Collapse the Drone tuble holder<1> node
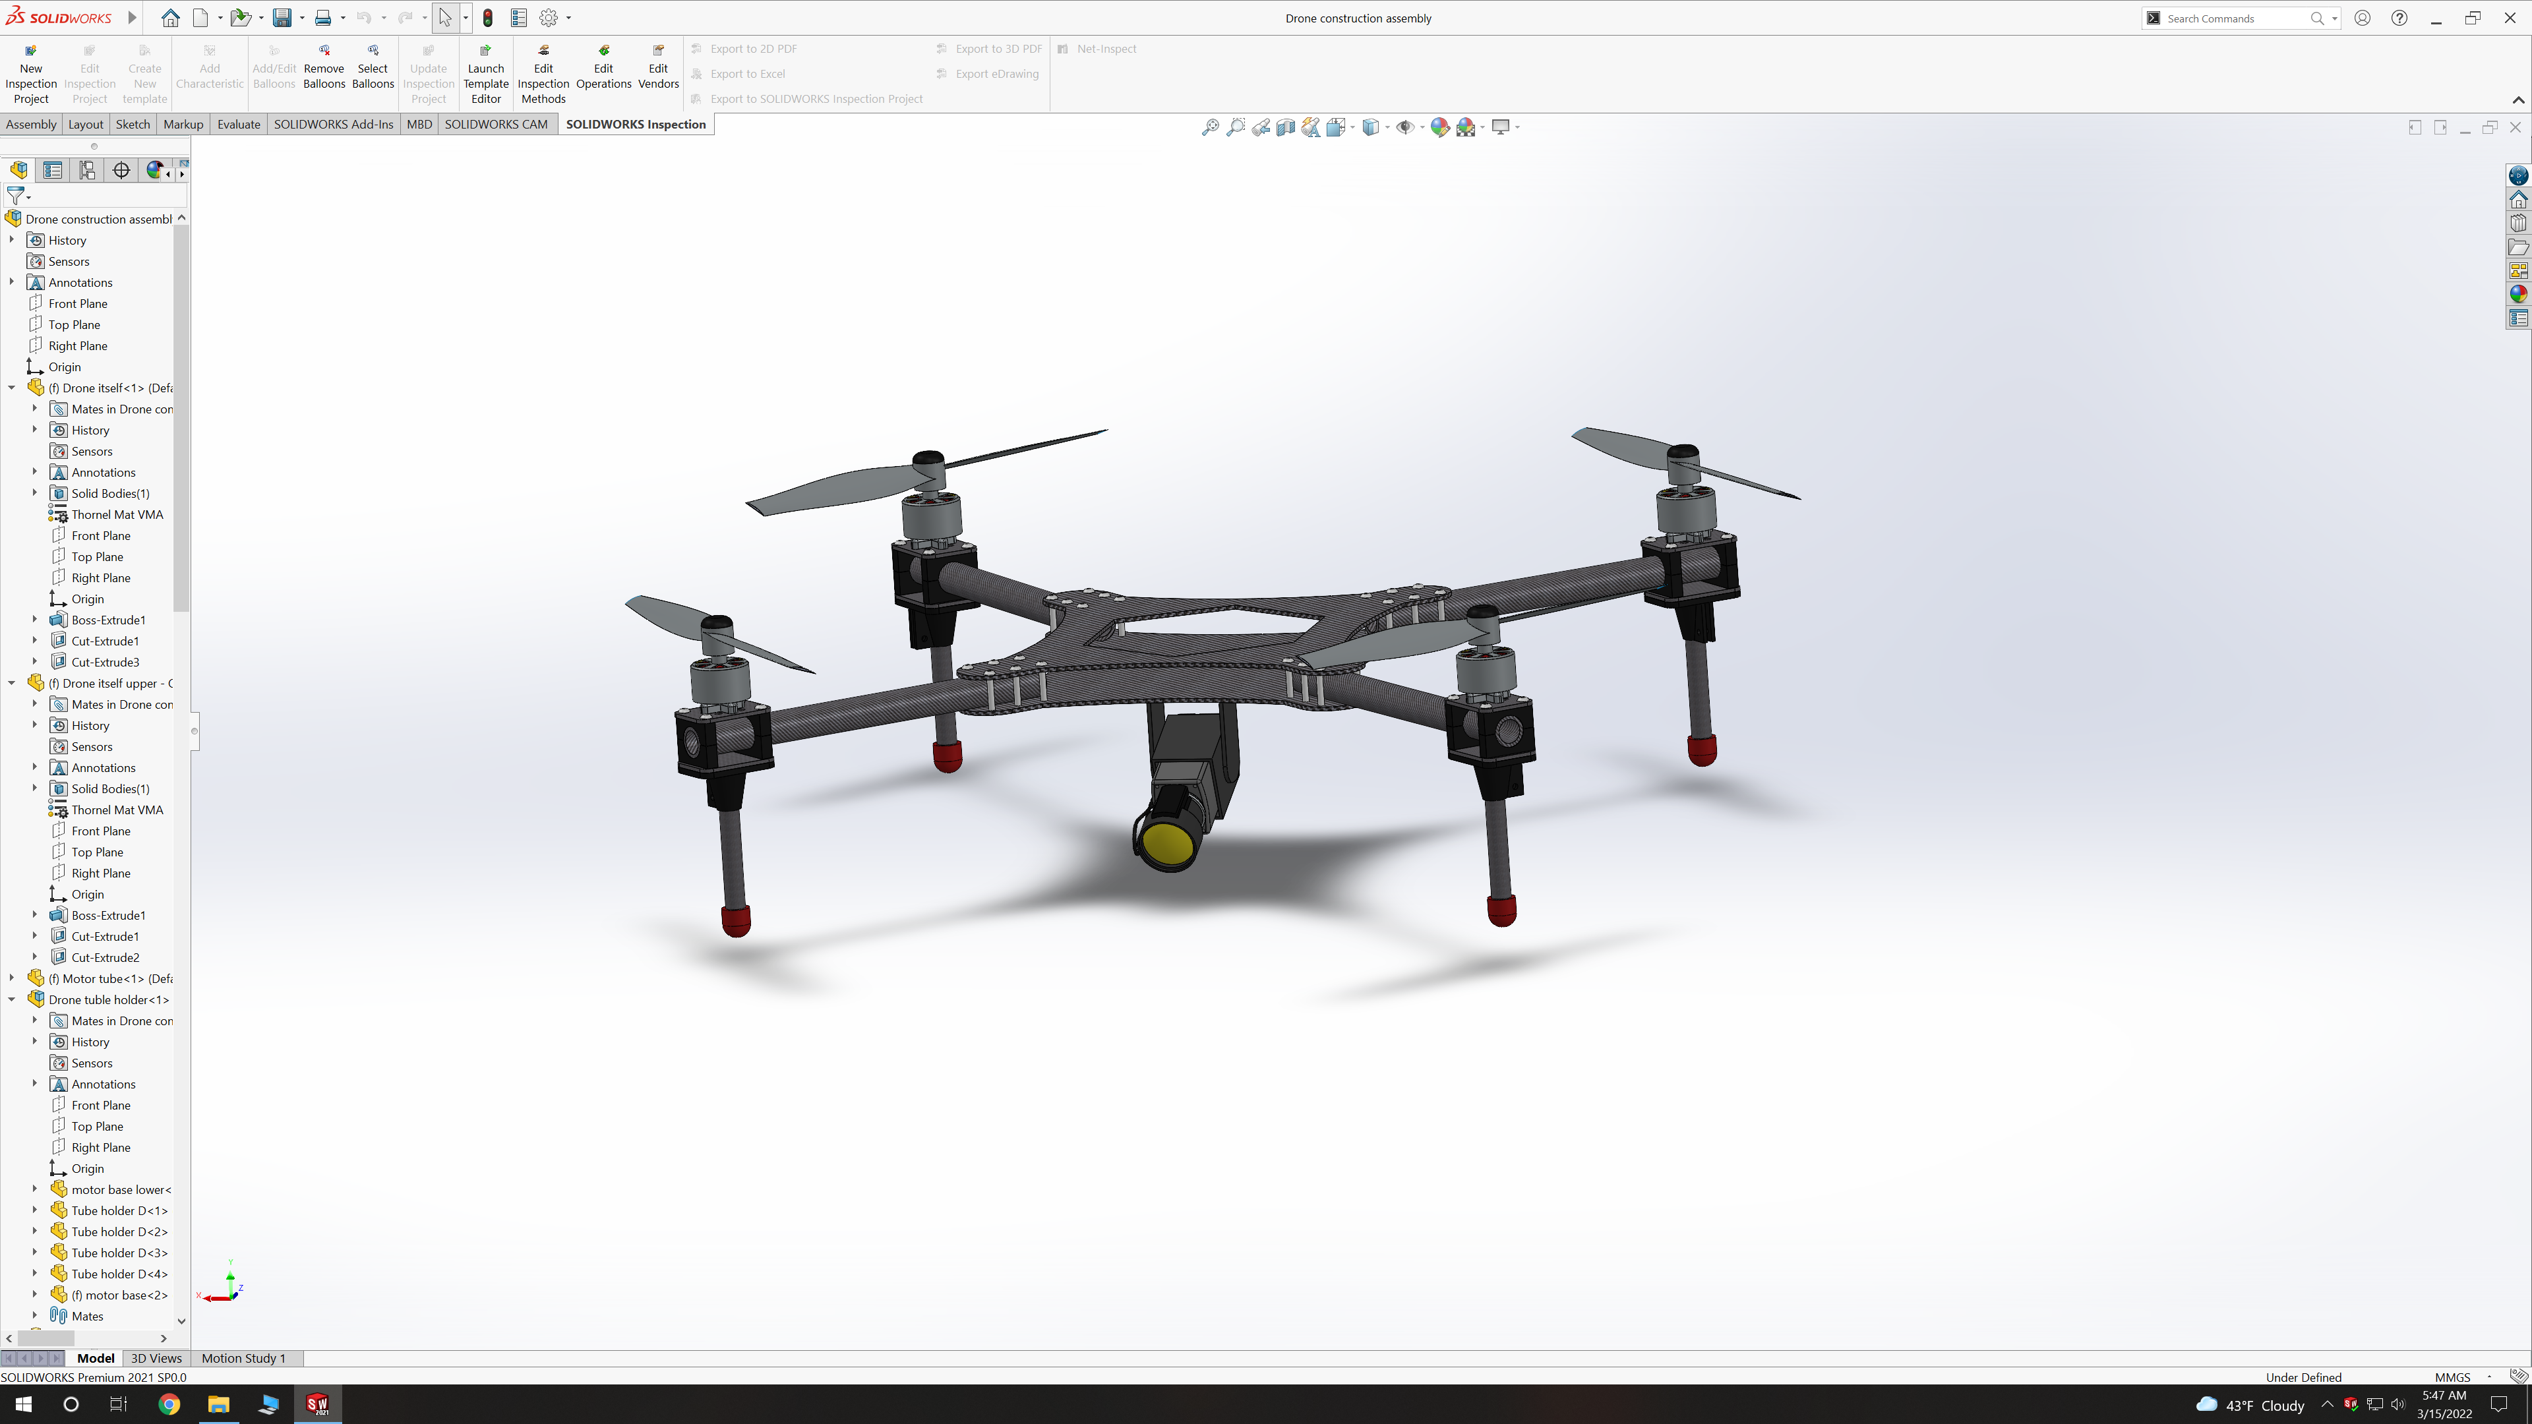 12,999
